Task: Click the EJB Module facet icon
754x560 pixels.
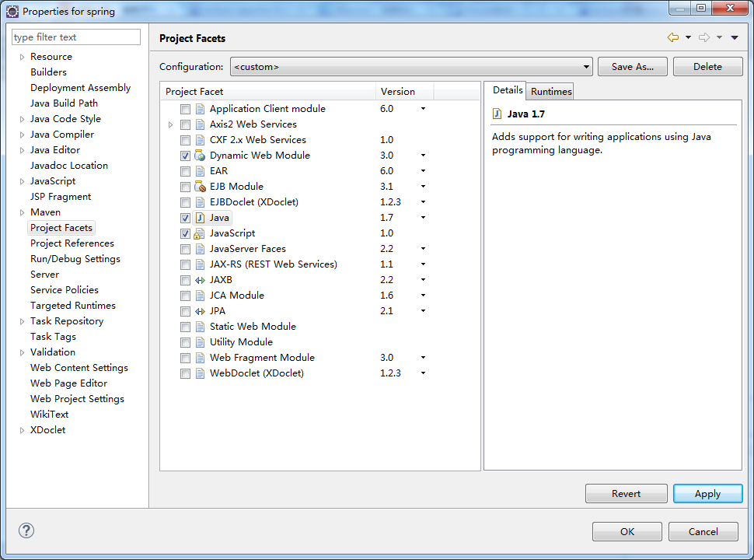Action: click(200, 187)
